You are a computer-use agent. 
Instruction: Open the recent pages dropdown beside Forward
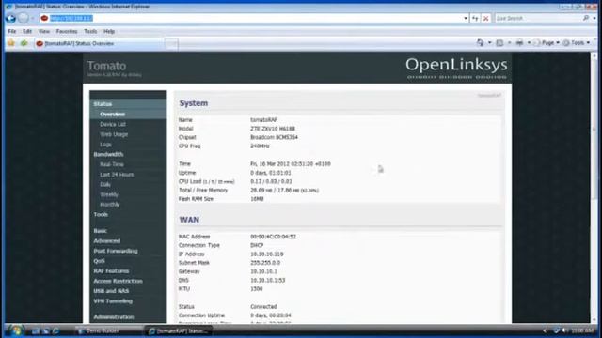pyautogui.click(x=32, y=18)
